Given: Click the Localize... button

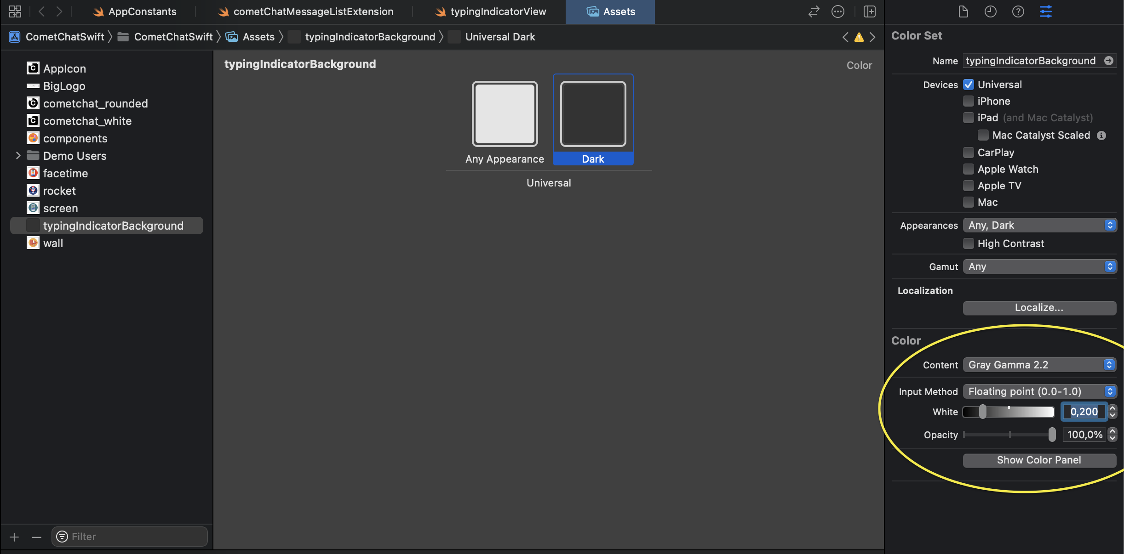Looking at the screenshot, I should point(1039,308).
